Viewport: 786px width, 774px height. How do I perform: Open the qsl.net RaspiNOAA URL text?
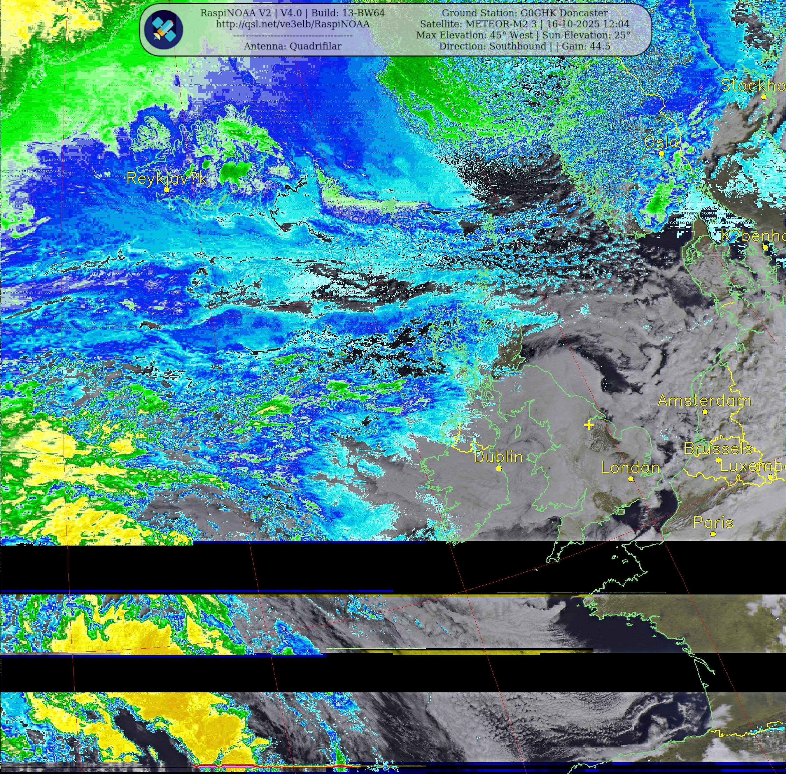(x=293, y=24)
